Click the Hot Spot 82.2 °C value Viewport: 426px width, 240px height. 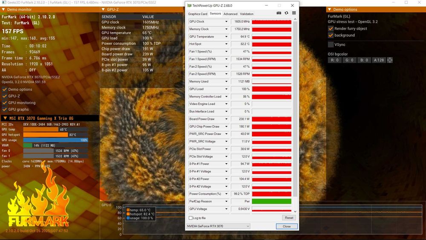pos(240,44)
